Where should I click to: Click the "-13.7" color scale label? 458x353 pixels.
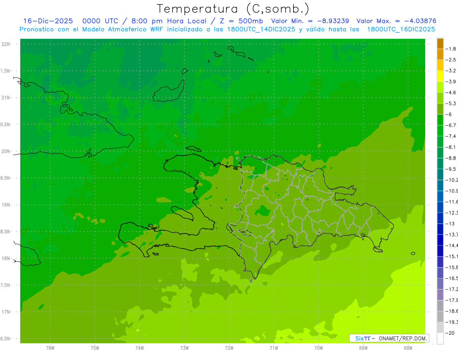452,235
